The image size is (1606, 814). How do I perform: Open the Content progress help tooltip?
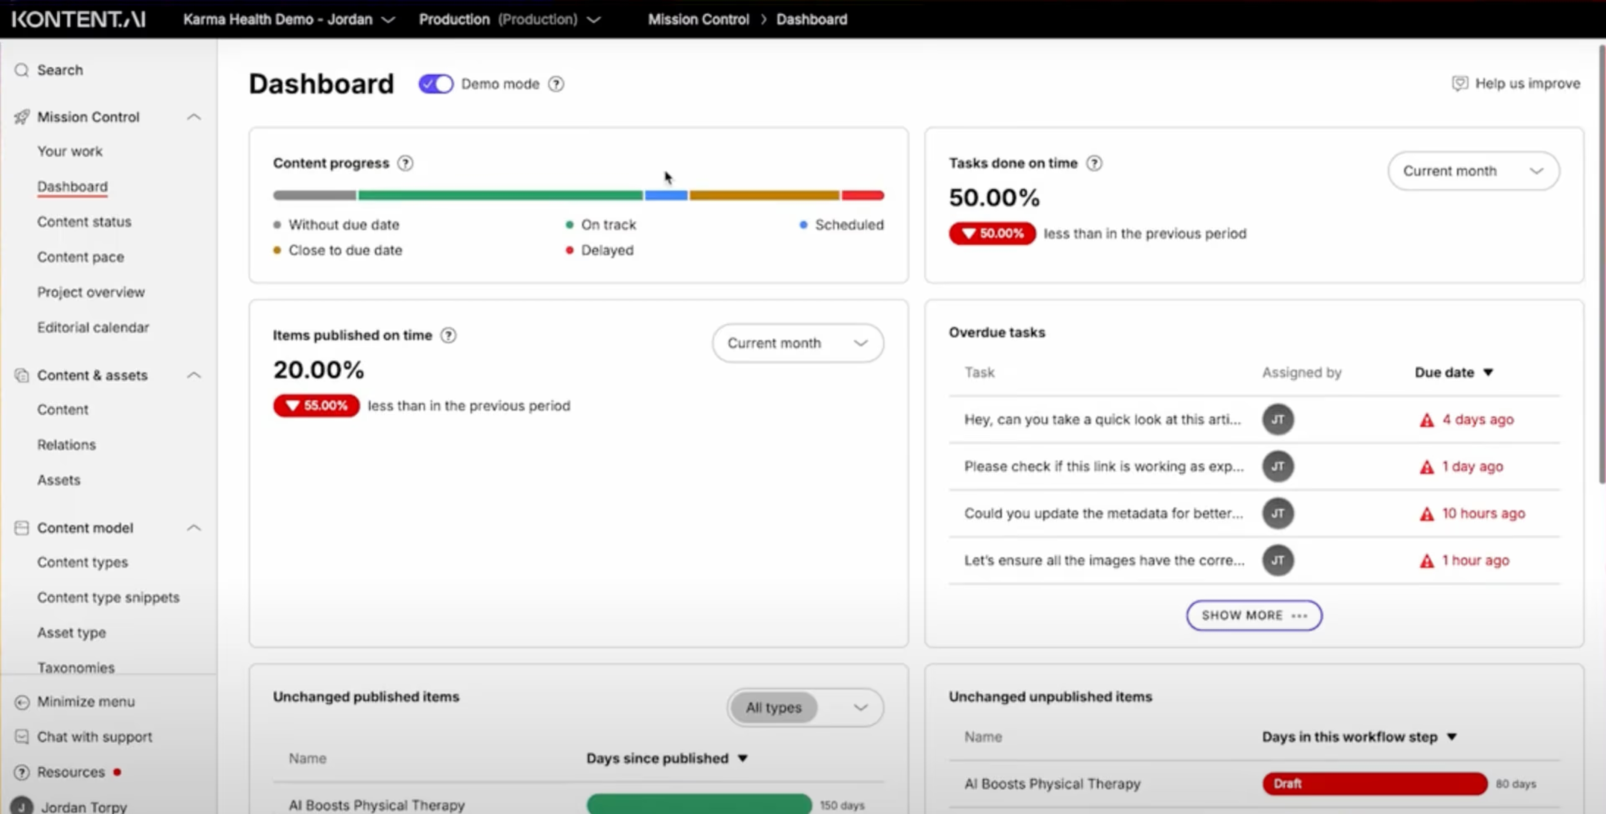[x=405, y=163]
